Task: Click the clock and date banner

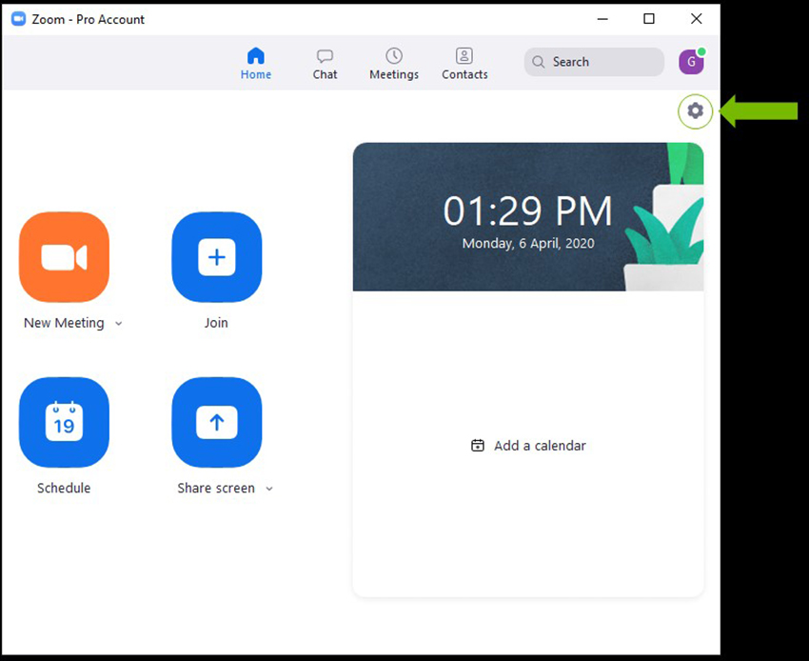Action: click(527, 217)
